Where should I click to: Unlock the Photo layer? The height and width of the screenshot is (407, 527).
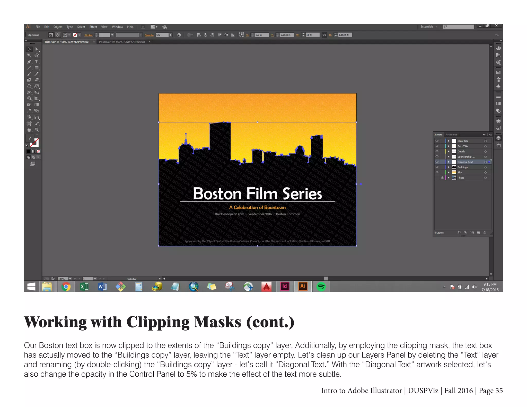pos(442,178)
